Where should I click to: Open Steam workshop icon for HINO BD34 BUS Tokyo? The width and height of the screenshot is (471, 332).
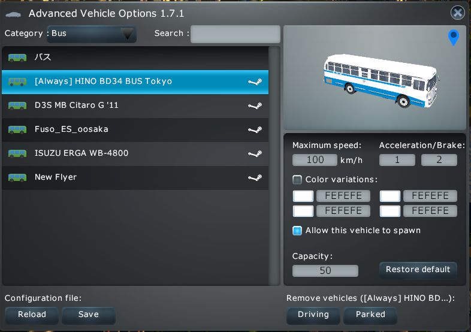255,82
